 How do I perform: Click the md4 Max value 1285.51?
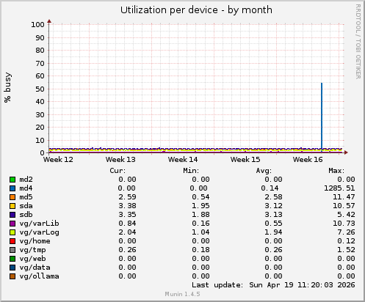(x=339, y=188)
